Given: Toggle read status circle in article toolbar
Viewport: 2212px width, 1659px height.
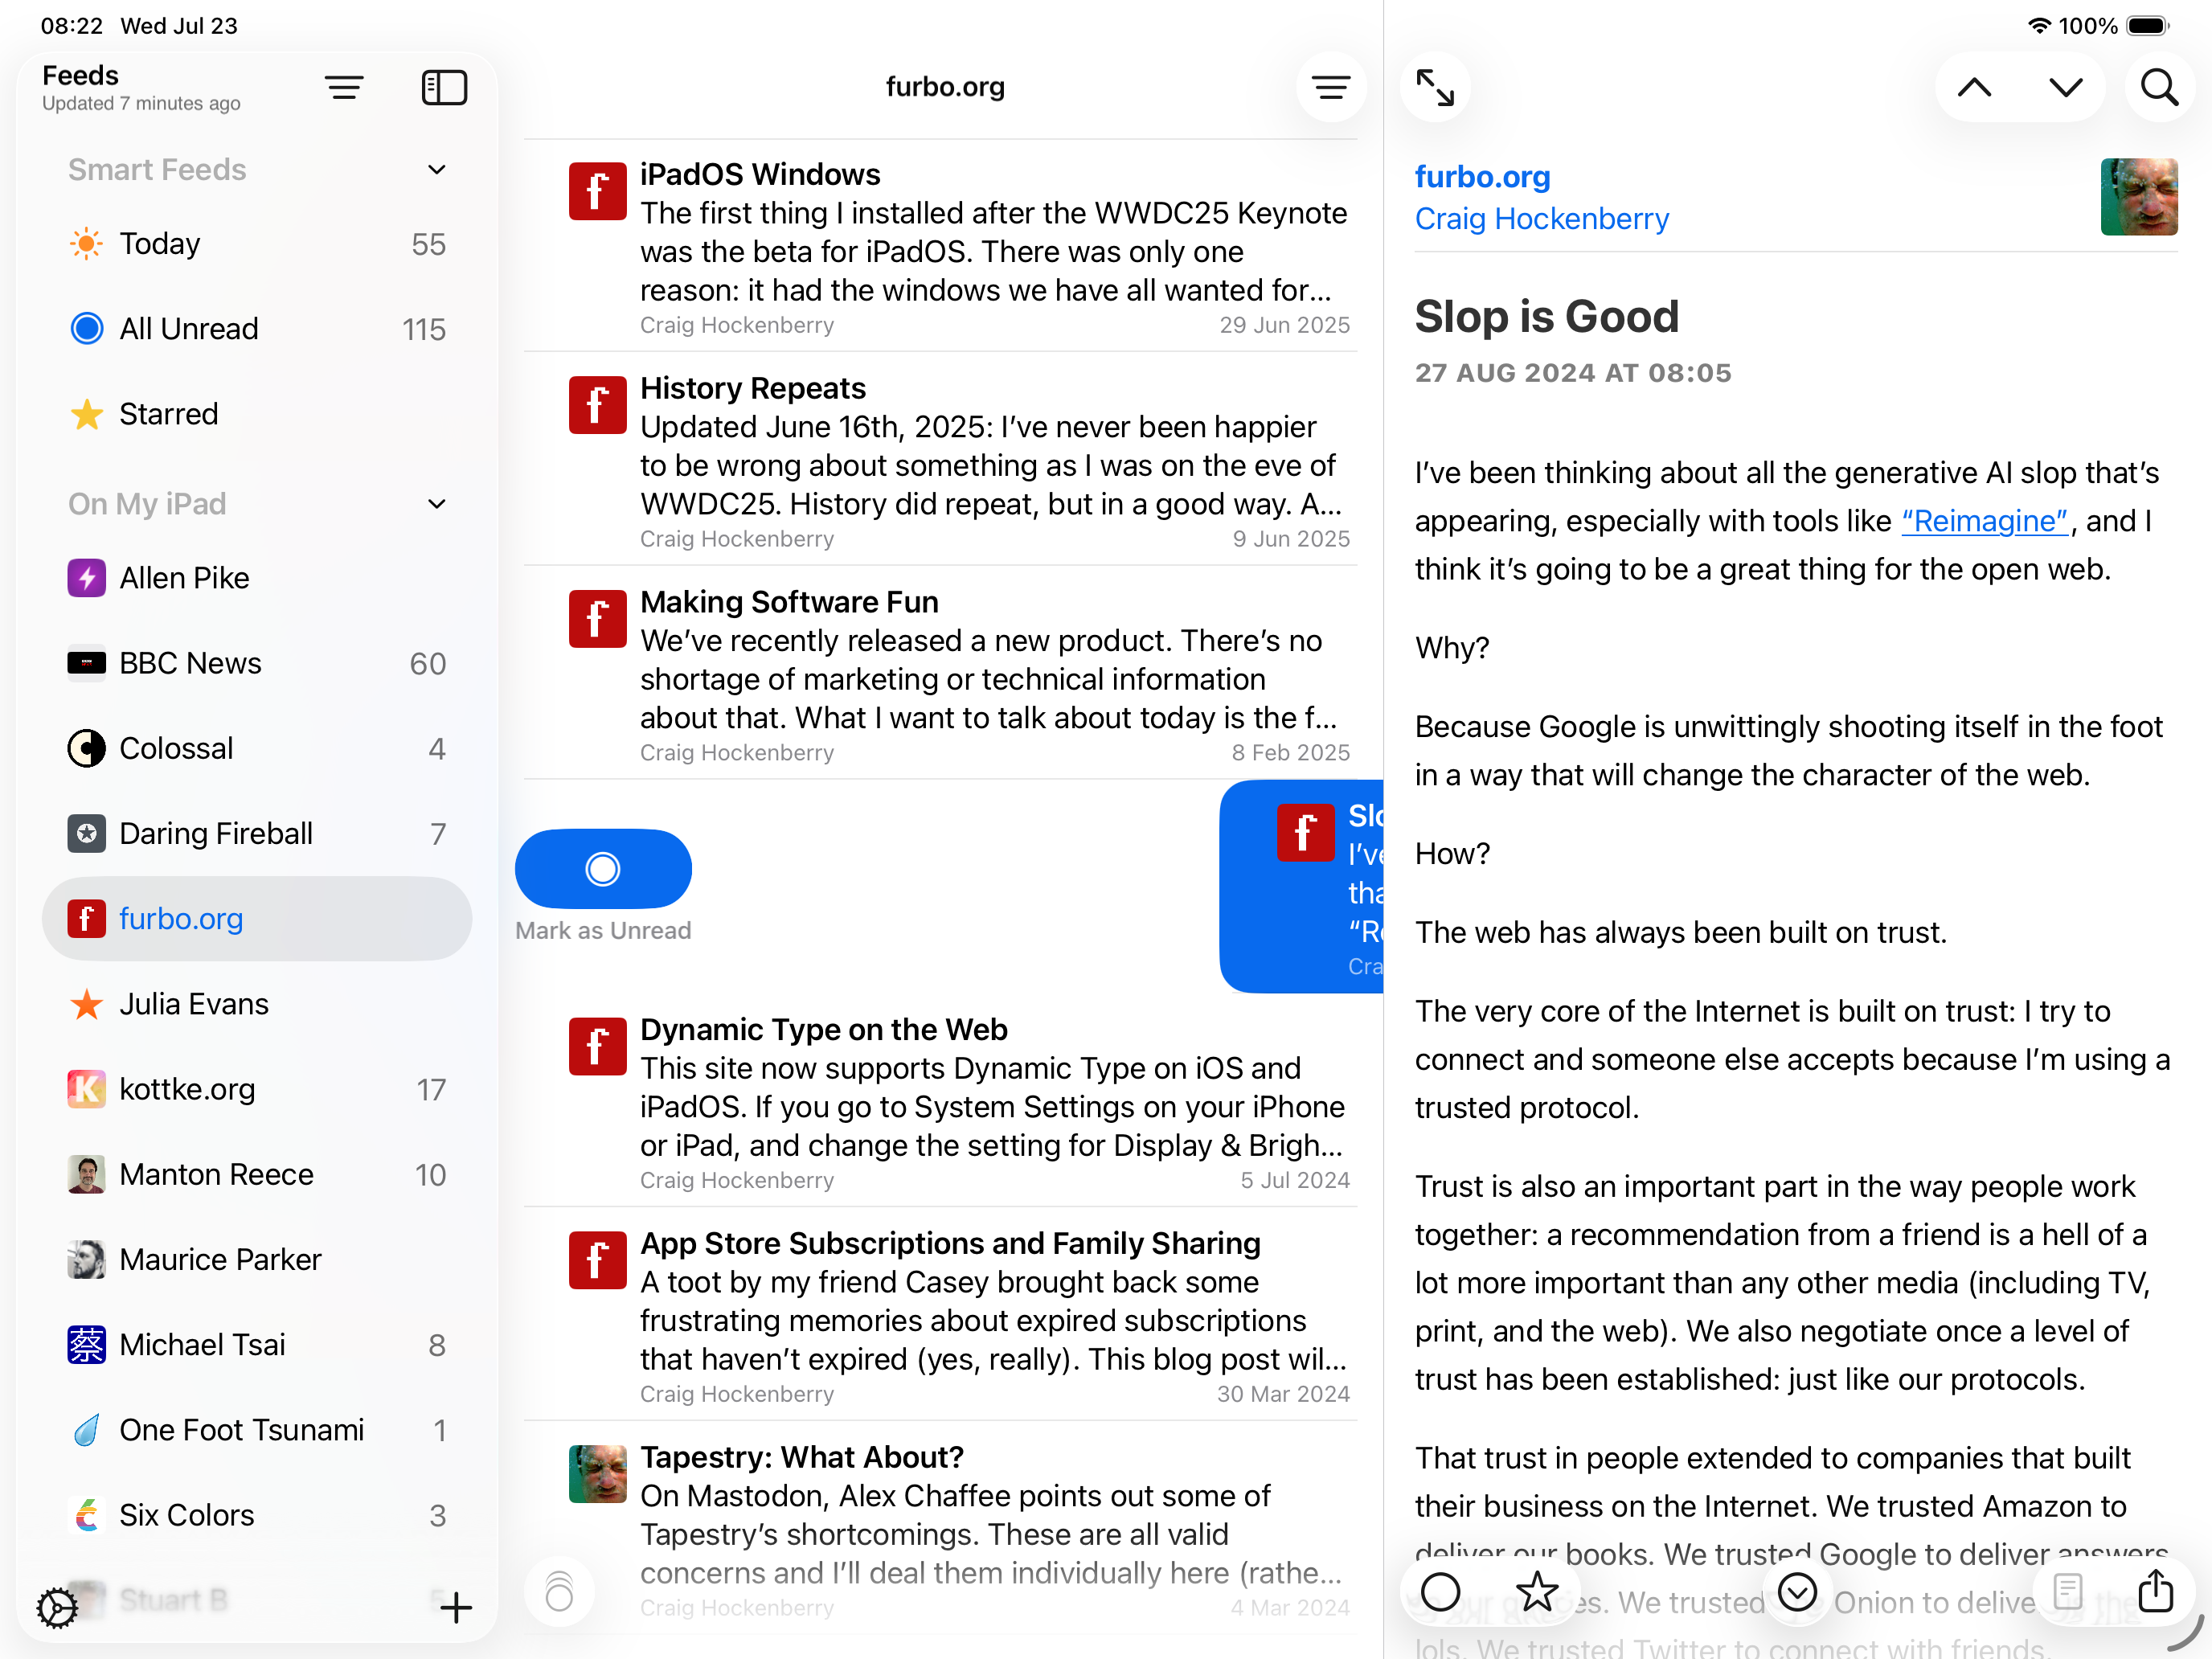Looking at the screenshot, I should (x=1440, y=1591).
